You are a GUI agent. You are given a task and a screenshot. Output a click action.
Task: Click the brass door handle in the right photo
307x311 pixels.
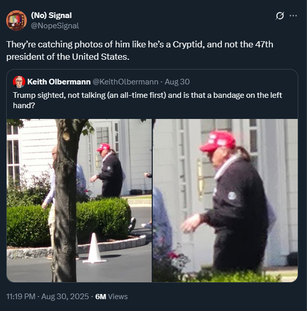(x=200, y=178)
